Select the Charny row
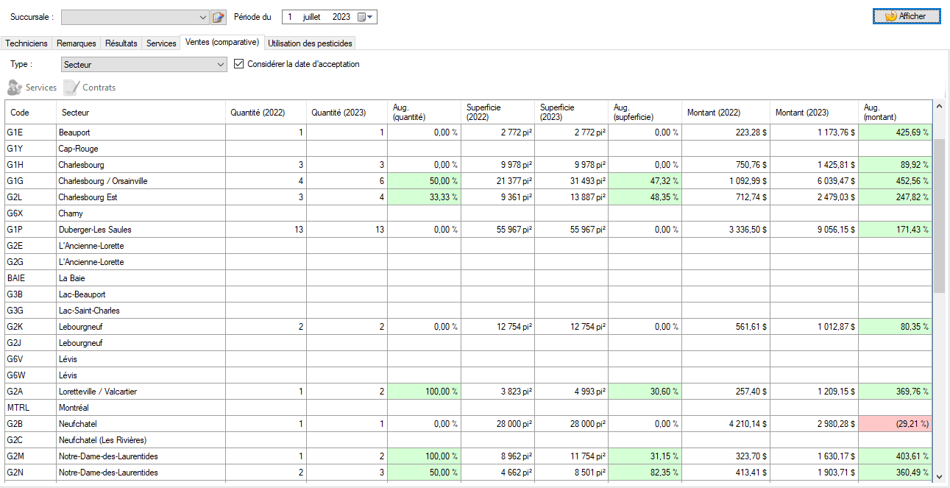The image size is (950, 488). (468, 213)
